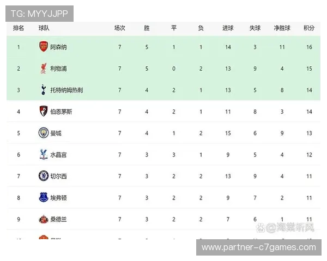Click the Chelsea club crest icon
Image resolution: width=327 pixels, height=261 pixels.
pos(44,176)
